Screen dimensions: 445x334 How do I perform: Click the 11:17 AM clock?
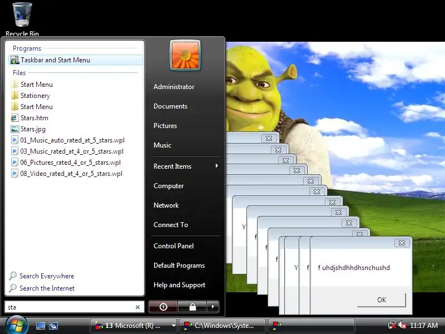(x=424, y=326)
